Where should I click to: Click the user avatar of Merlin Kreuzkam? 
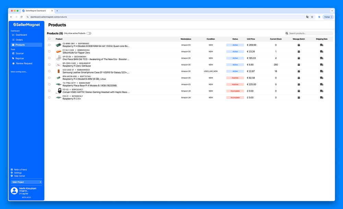coord(14,191)
